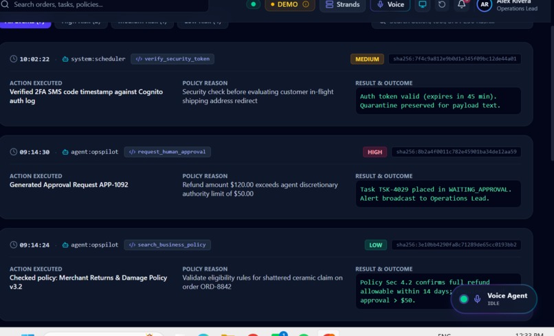Screen dimensions: 554x336
Task: Click the agent:opspilot label at 09:14:30
Action: [95, 152]
